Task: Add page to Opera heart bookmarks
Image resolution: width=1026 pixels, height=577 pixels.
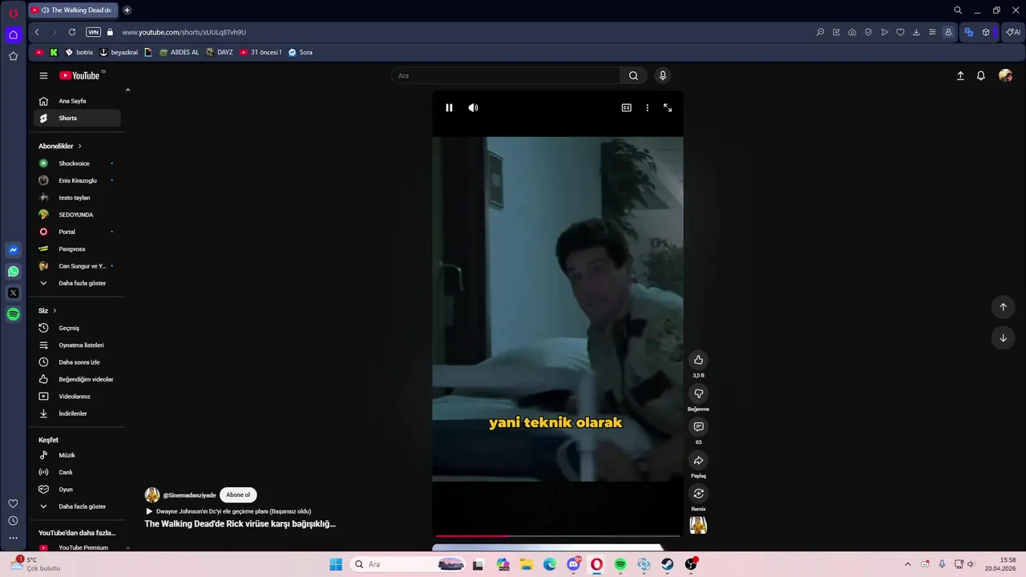Action: (x=900, y=32)
